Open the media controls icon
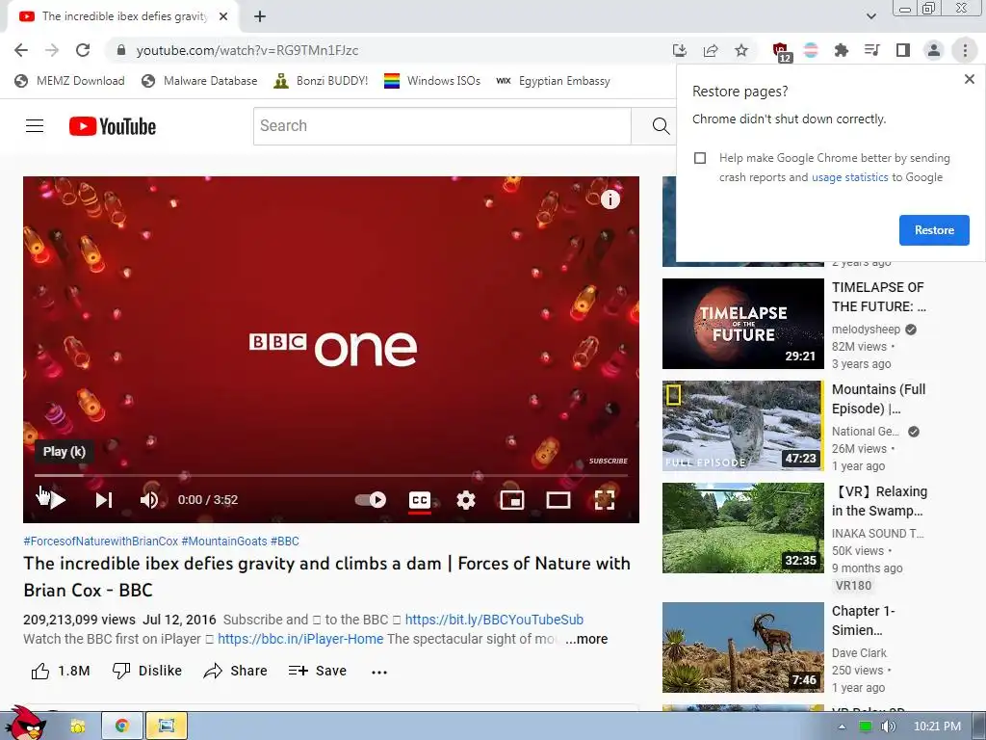The width and height of the screenshot is (986, 740). (872, 50)
